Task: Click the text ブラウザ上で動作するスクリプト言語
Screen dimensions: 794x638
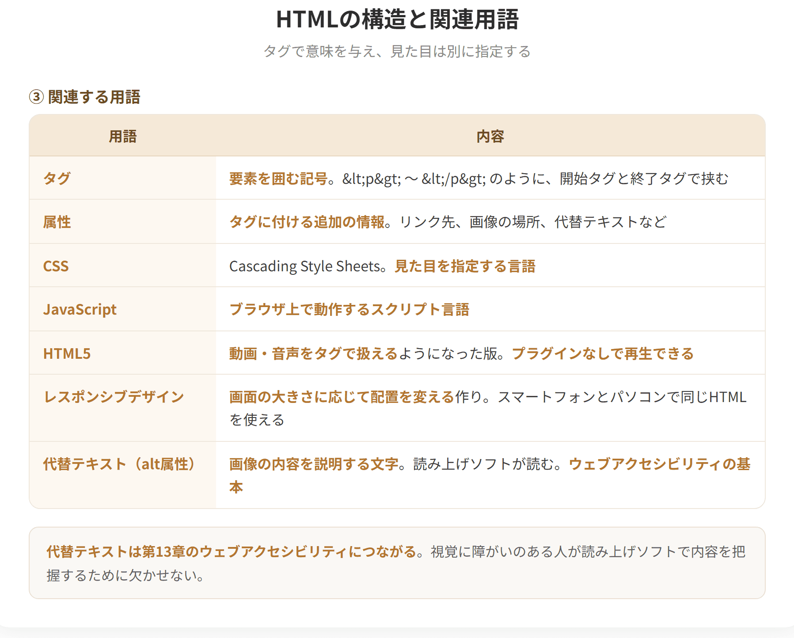Action: [349, 309]
